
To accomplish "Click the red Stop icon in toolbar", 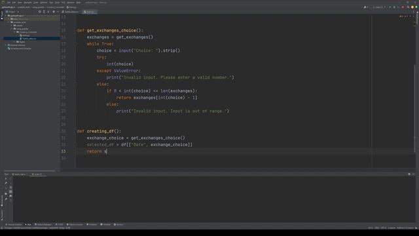I will (403, 7).
